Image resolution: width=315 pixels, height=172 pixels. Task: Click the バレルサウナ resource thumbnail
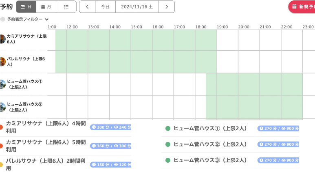[x=2, y=62]
